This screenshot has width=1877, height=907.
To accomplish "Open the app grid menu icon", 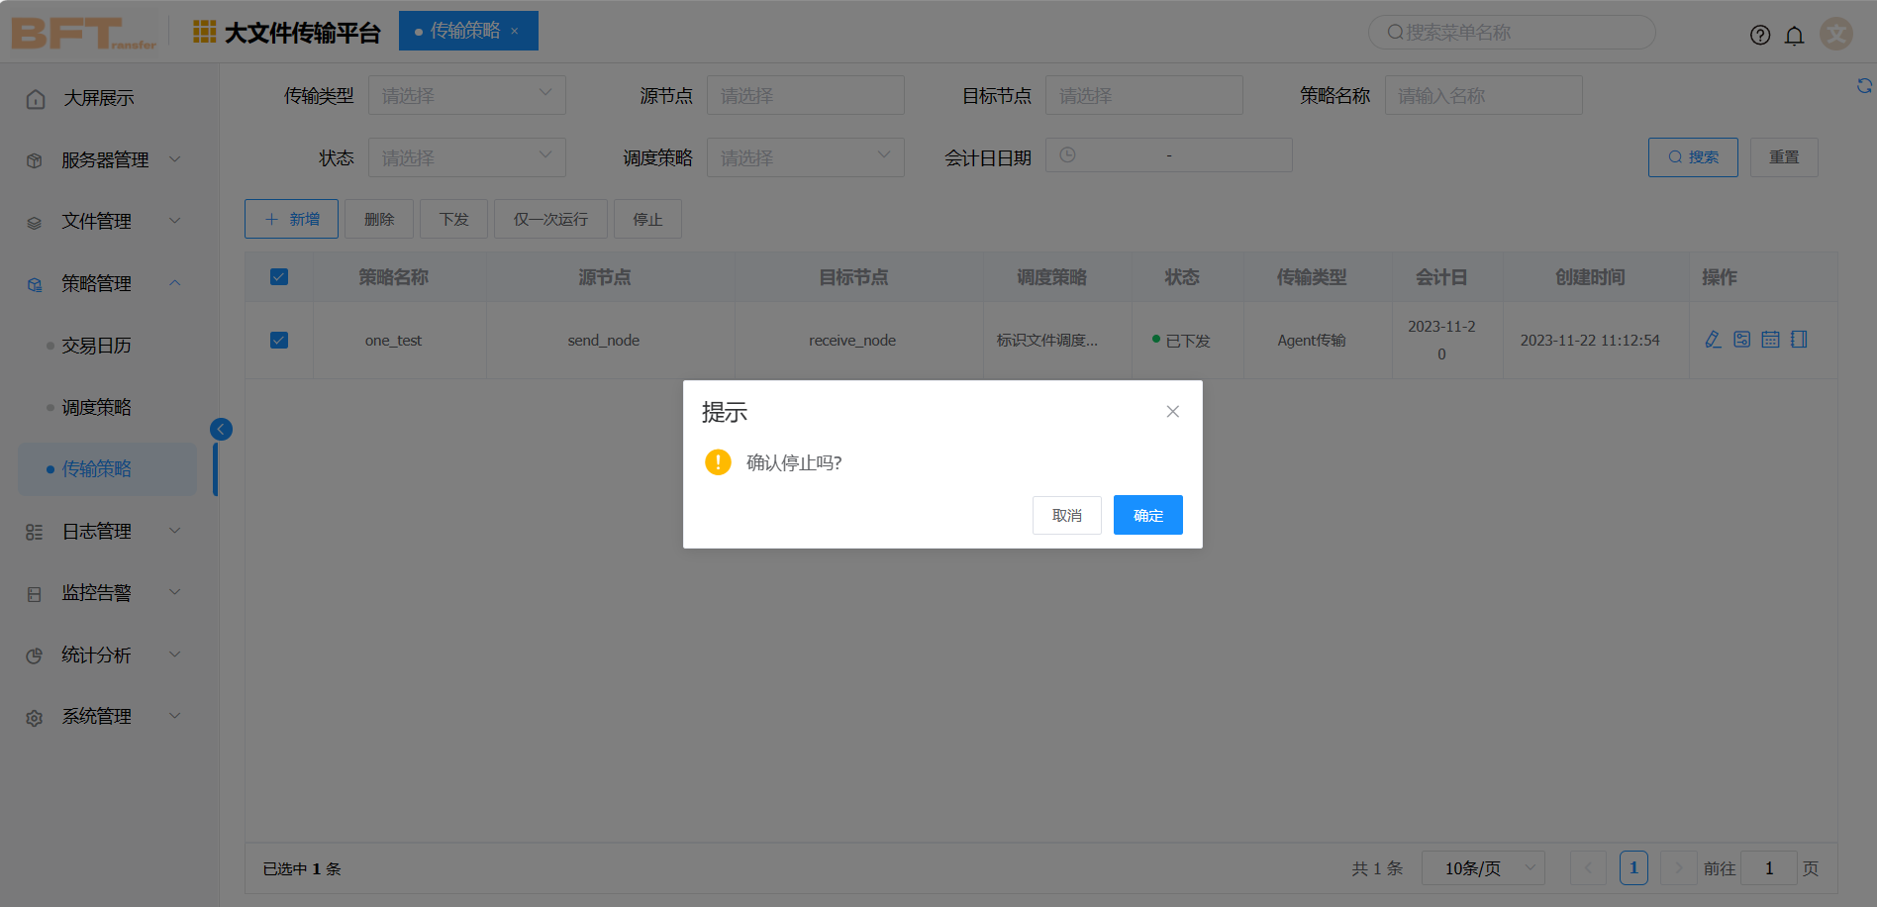I will click(204, 32).
